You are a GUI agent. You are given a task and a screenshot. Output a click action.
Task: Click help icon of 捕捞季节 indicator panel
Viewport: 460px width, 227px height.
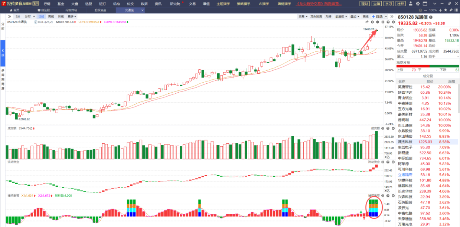pos(387,196)
